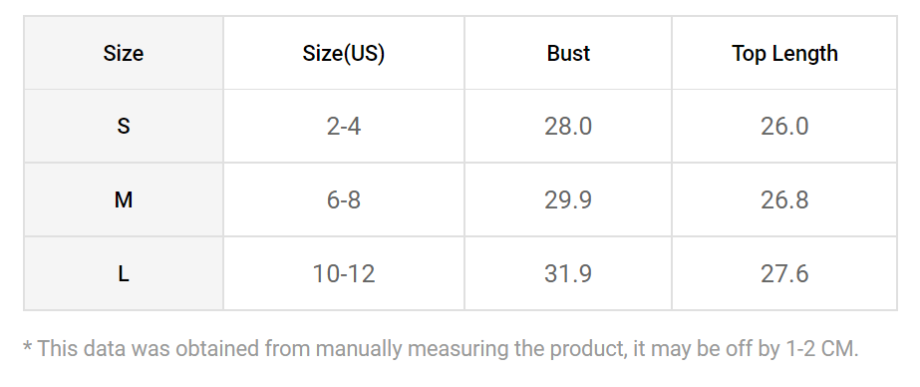Click the 27.6 top length value
920x387 pixels.
pos(784,273)
